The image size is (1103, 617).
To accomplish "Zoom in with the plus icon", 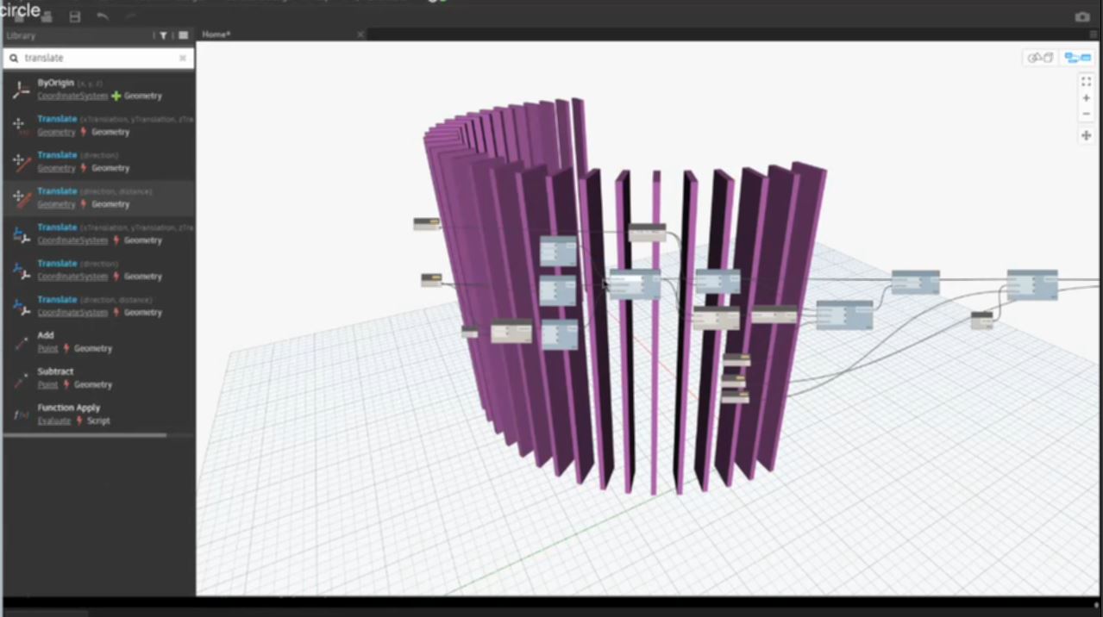I will (1086, 98).
